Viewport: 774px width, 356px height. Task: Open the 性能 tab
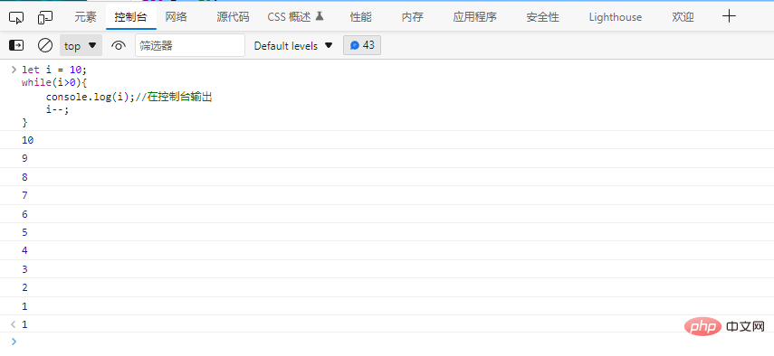click(x=361, y=17)
